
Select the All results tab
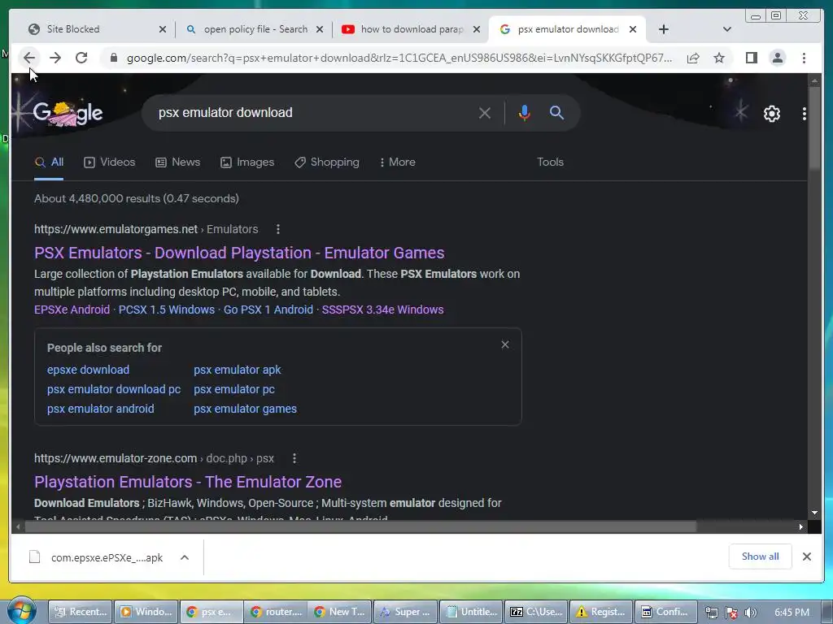[49, 162]
